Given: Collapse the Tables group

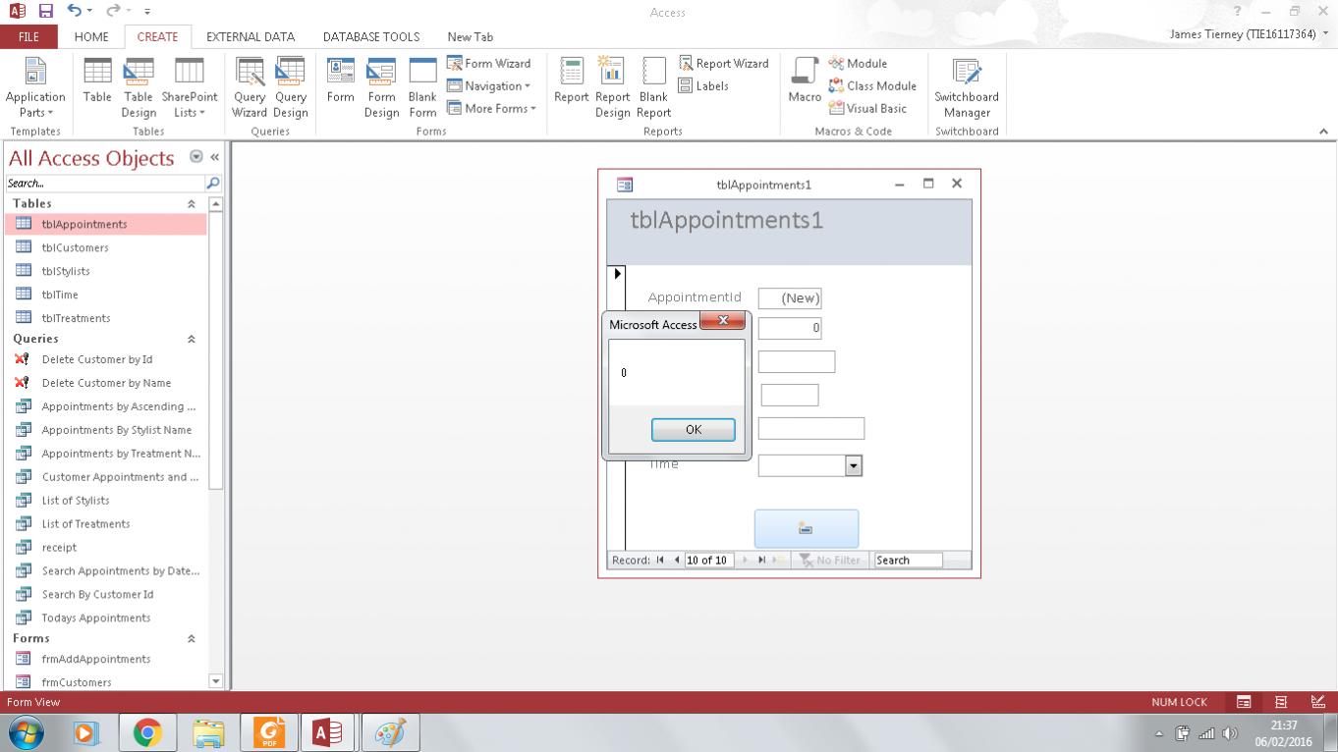Looking at the screenshot, I should pos(192,203).
